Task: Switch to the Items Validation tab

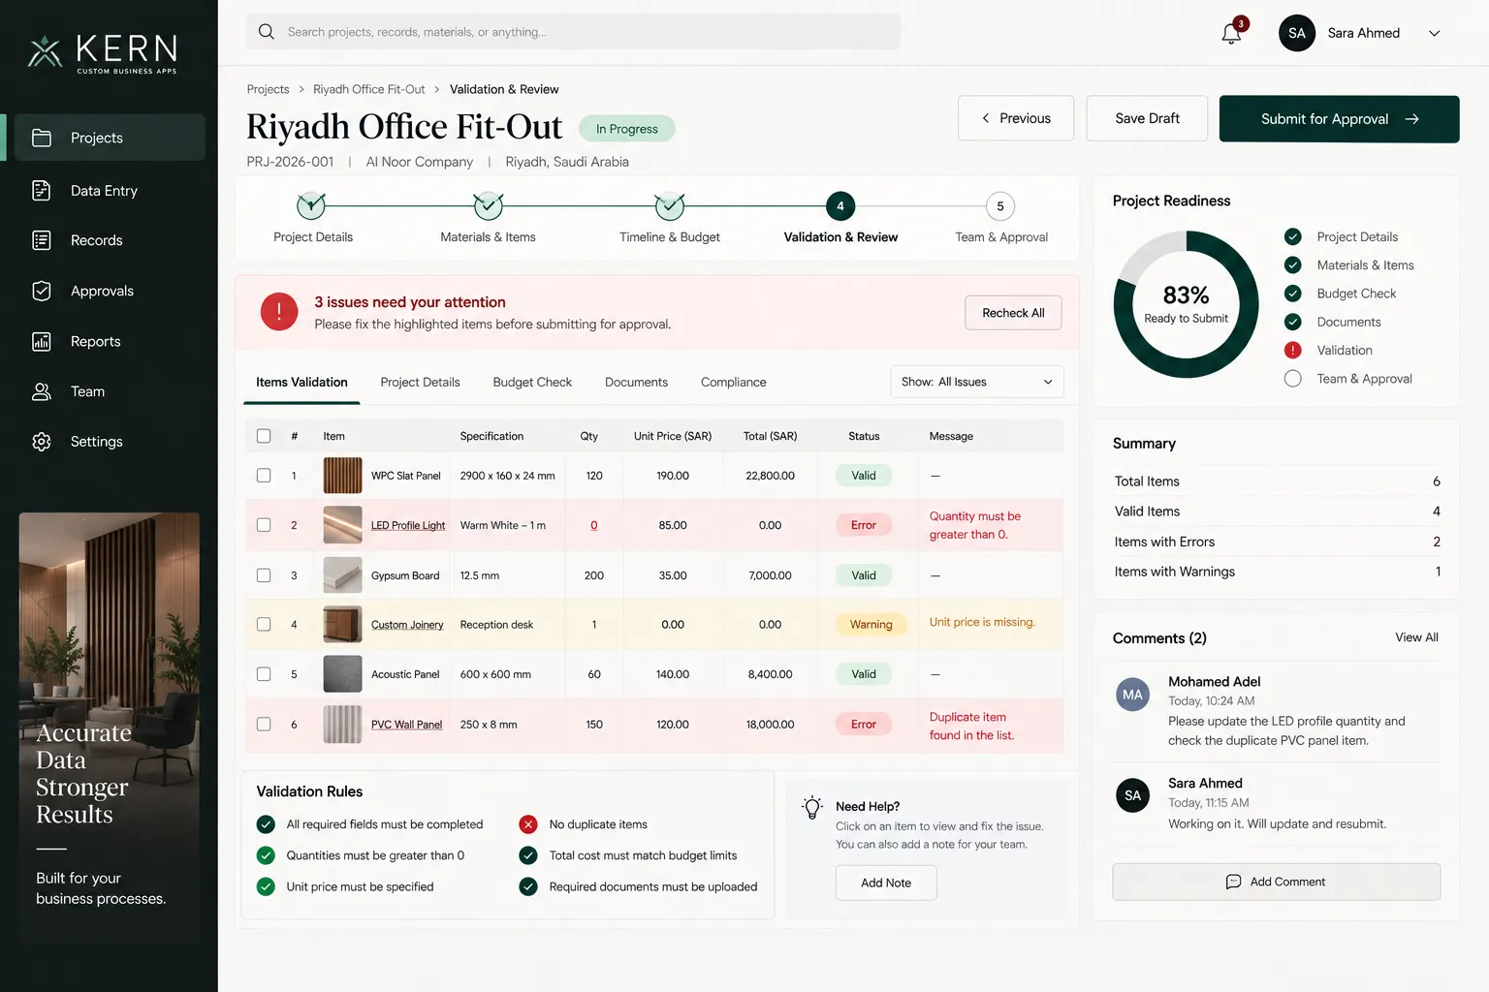Action: [x=301, y=383]
